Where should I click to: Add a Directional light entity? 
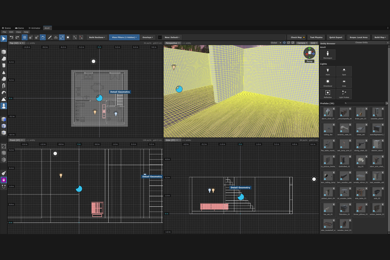point(328,83)
